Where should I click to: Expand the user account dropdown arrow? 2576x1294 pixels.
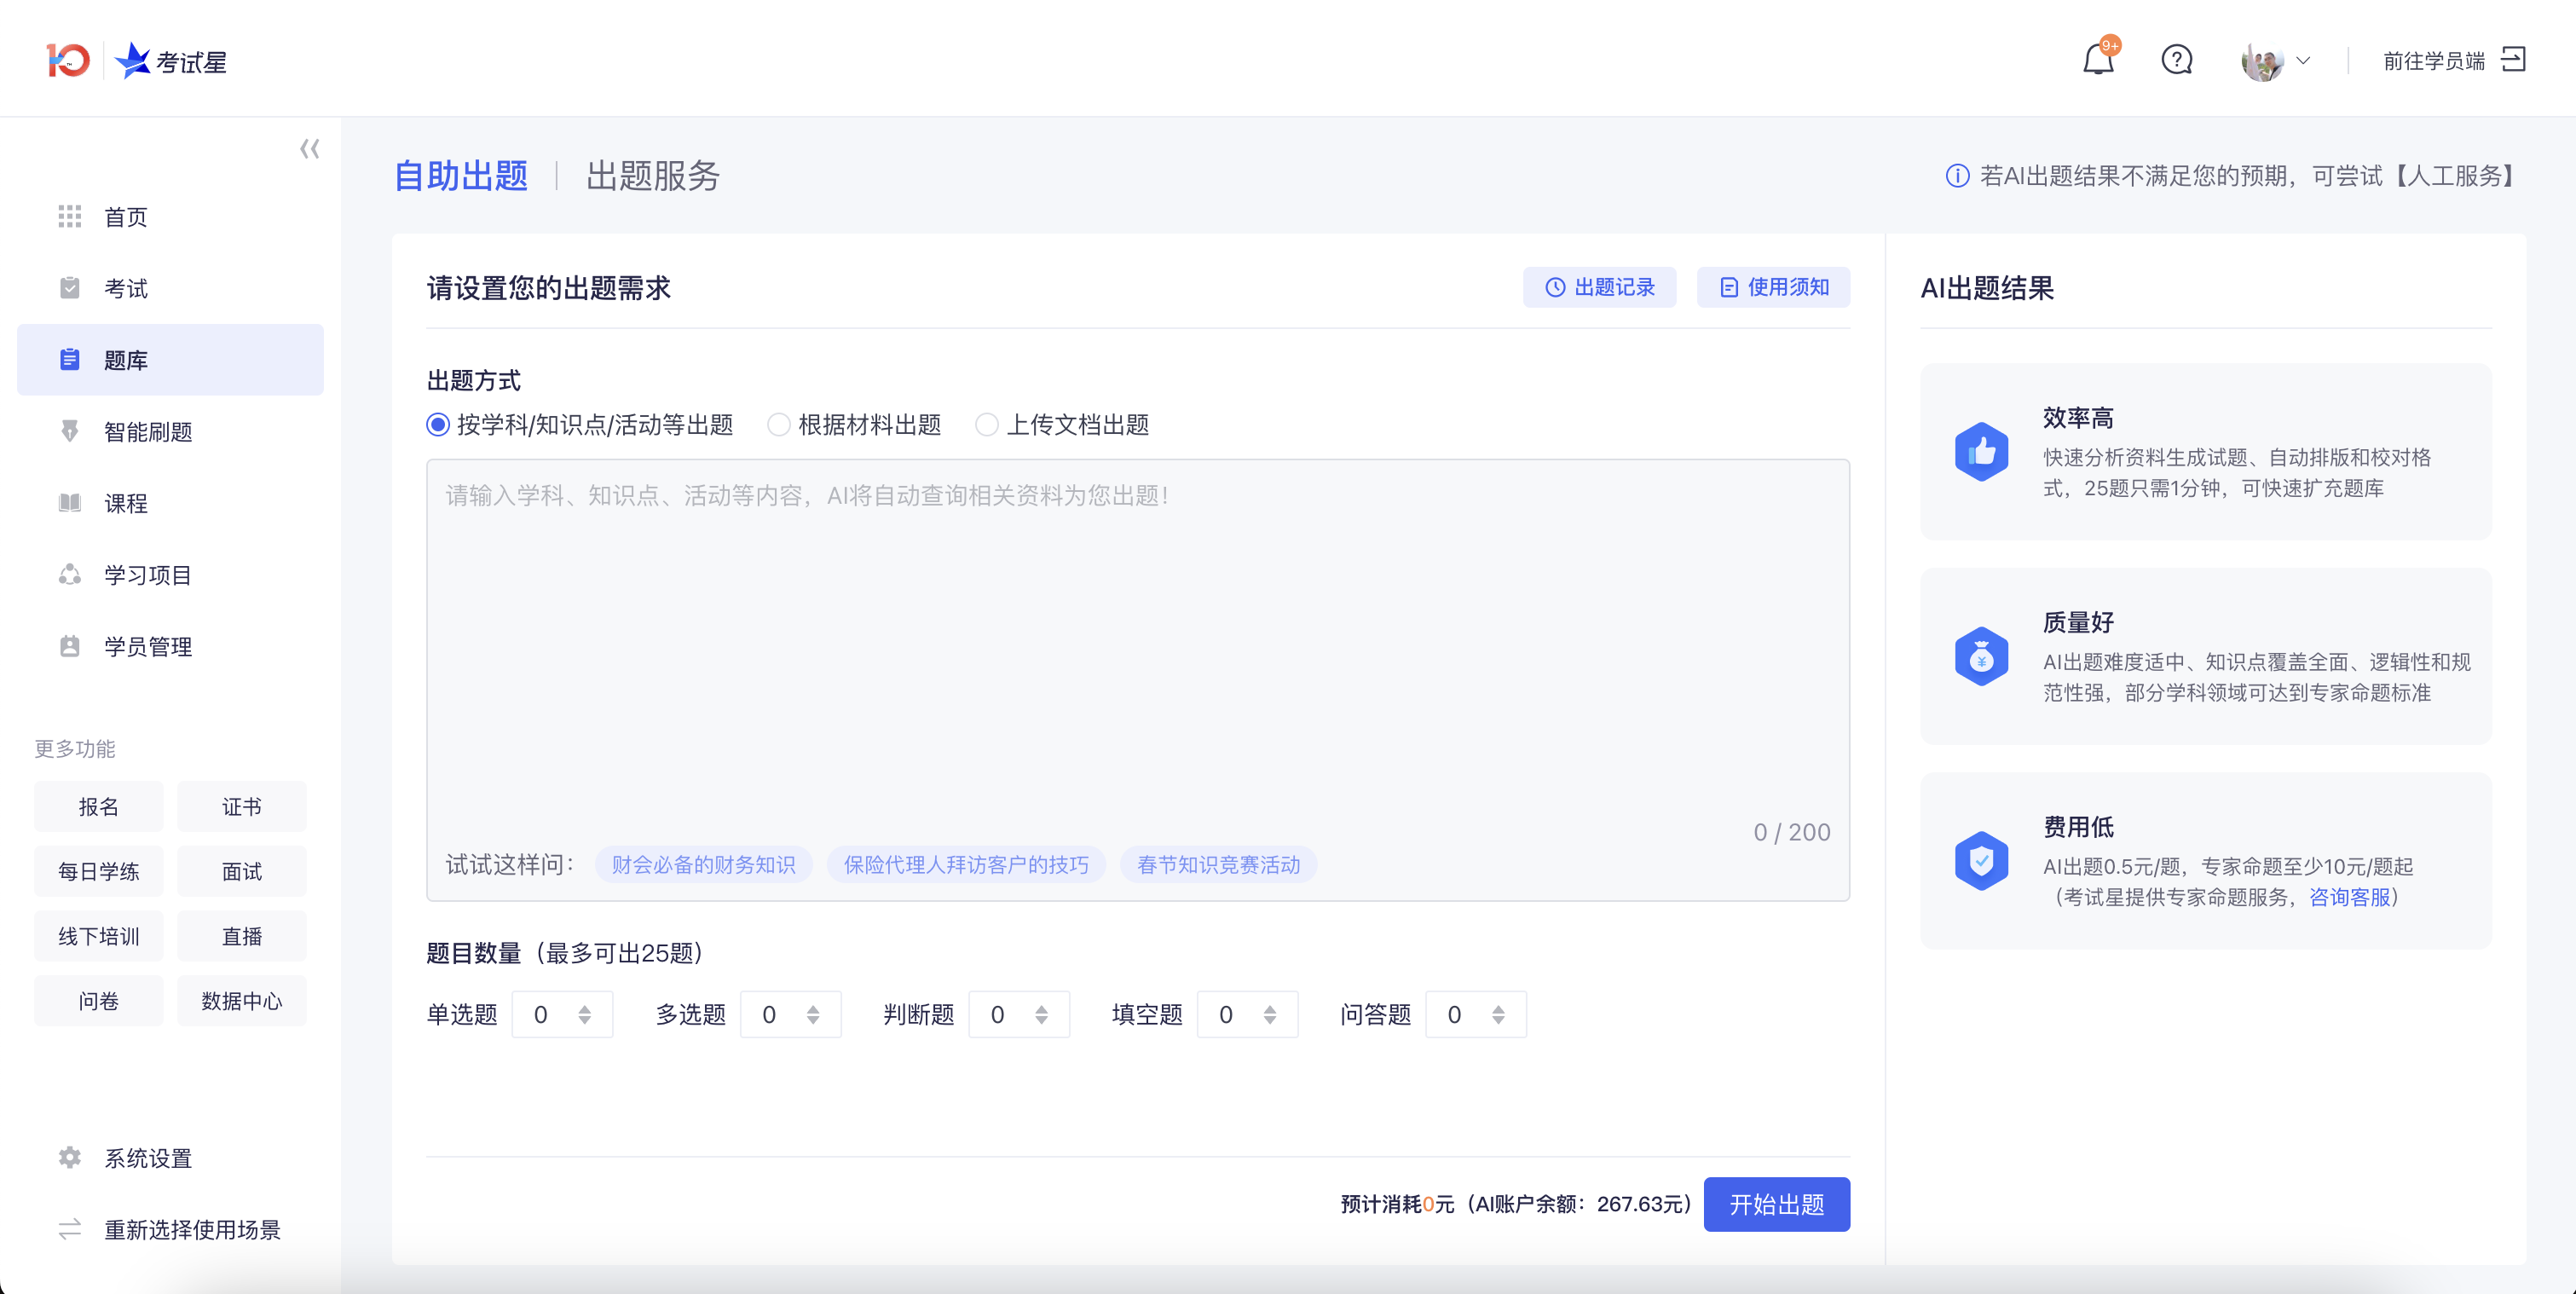coord(2303,61)
